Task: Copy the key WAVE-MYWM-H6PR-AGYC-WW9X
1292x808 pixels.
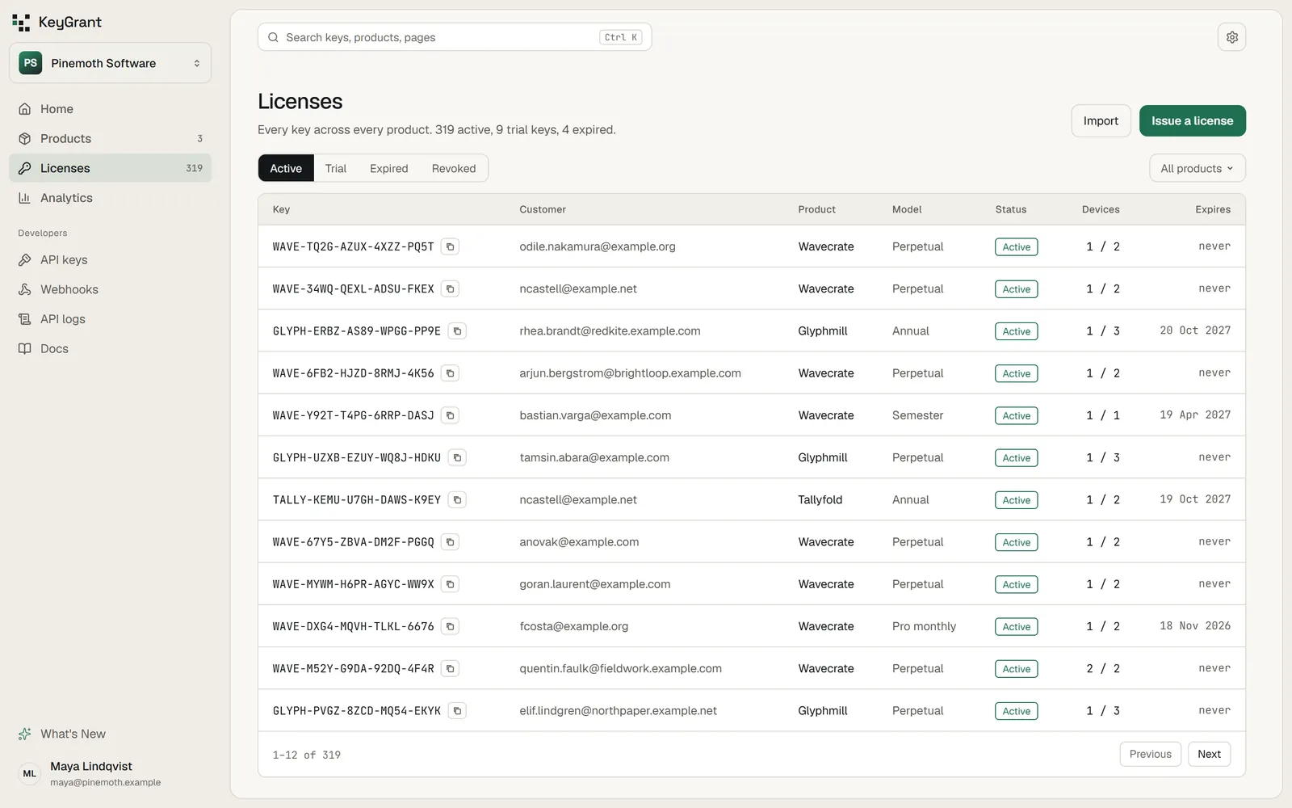Action: (x=451, y=584)
